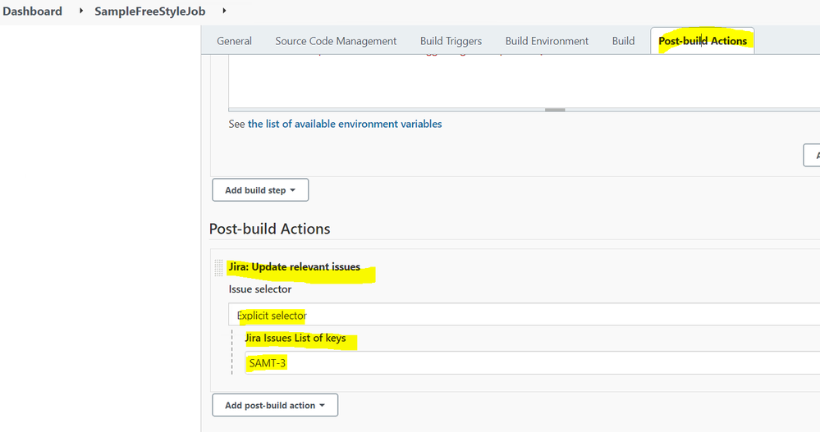Click the build step command text area
Image resolution: width=820 pixels, height=432 pixels.
tap(524, 81)
